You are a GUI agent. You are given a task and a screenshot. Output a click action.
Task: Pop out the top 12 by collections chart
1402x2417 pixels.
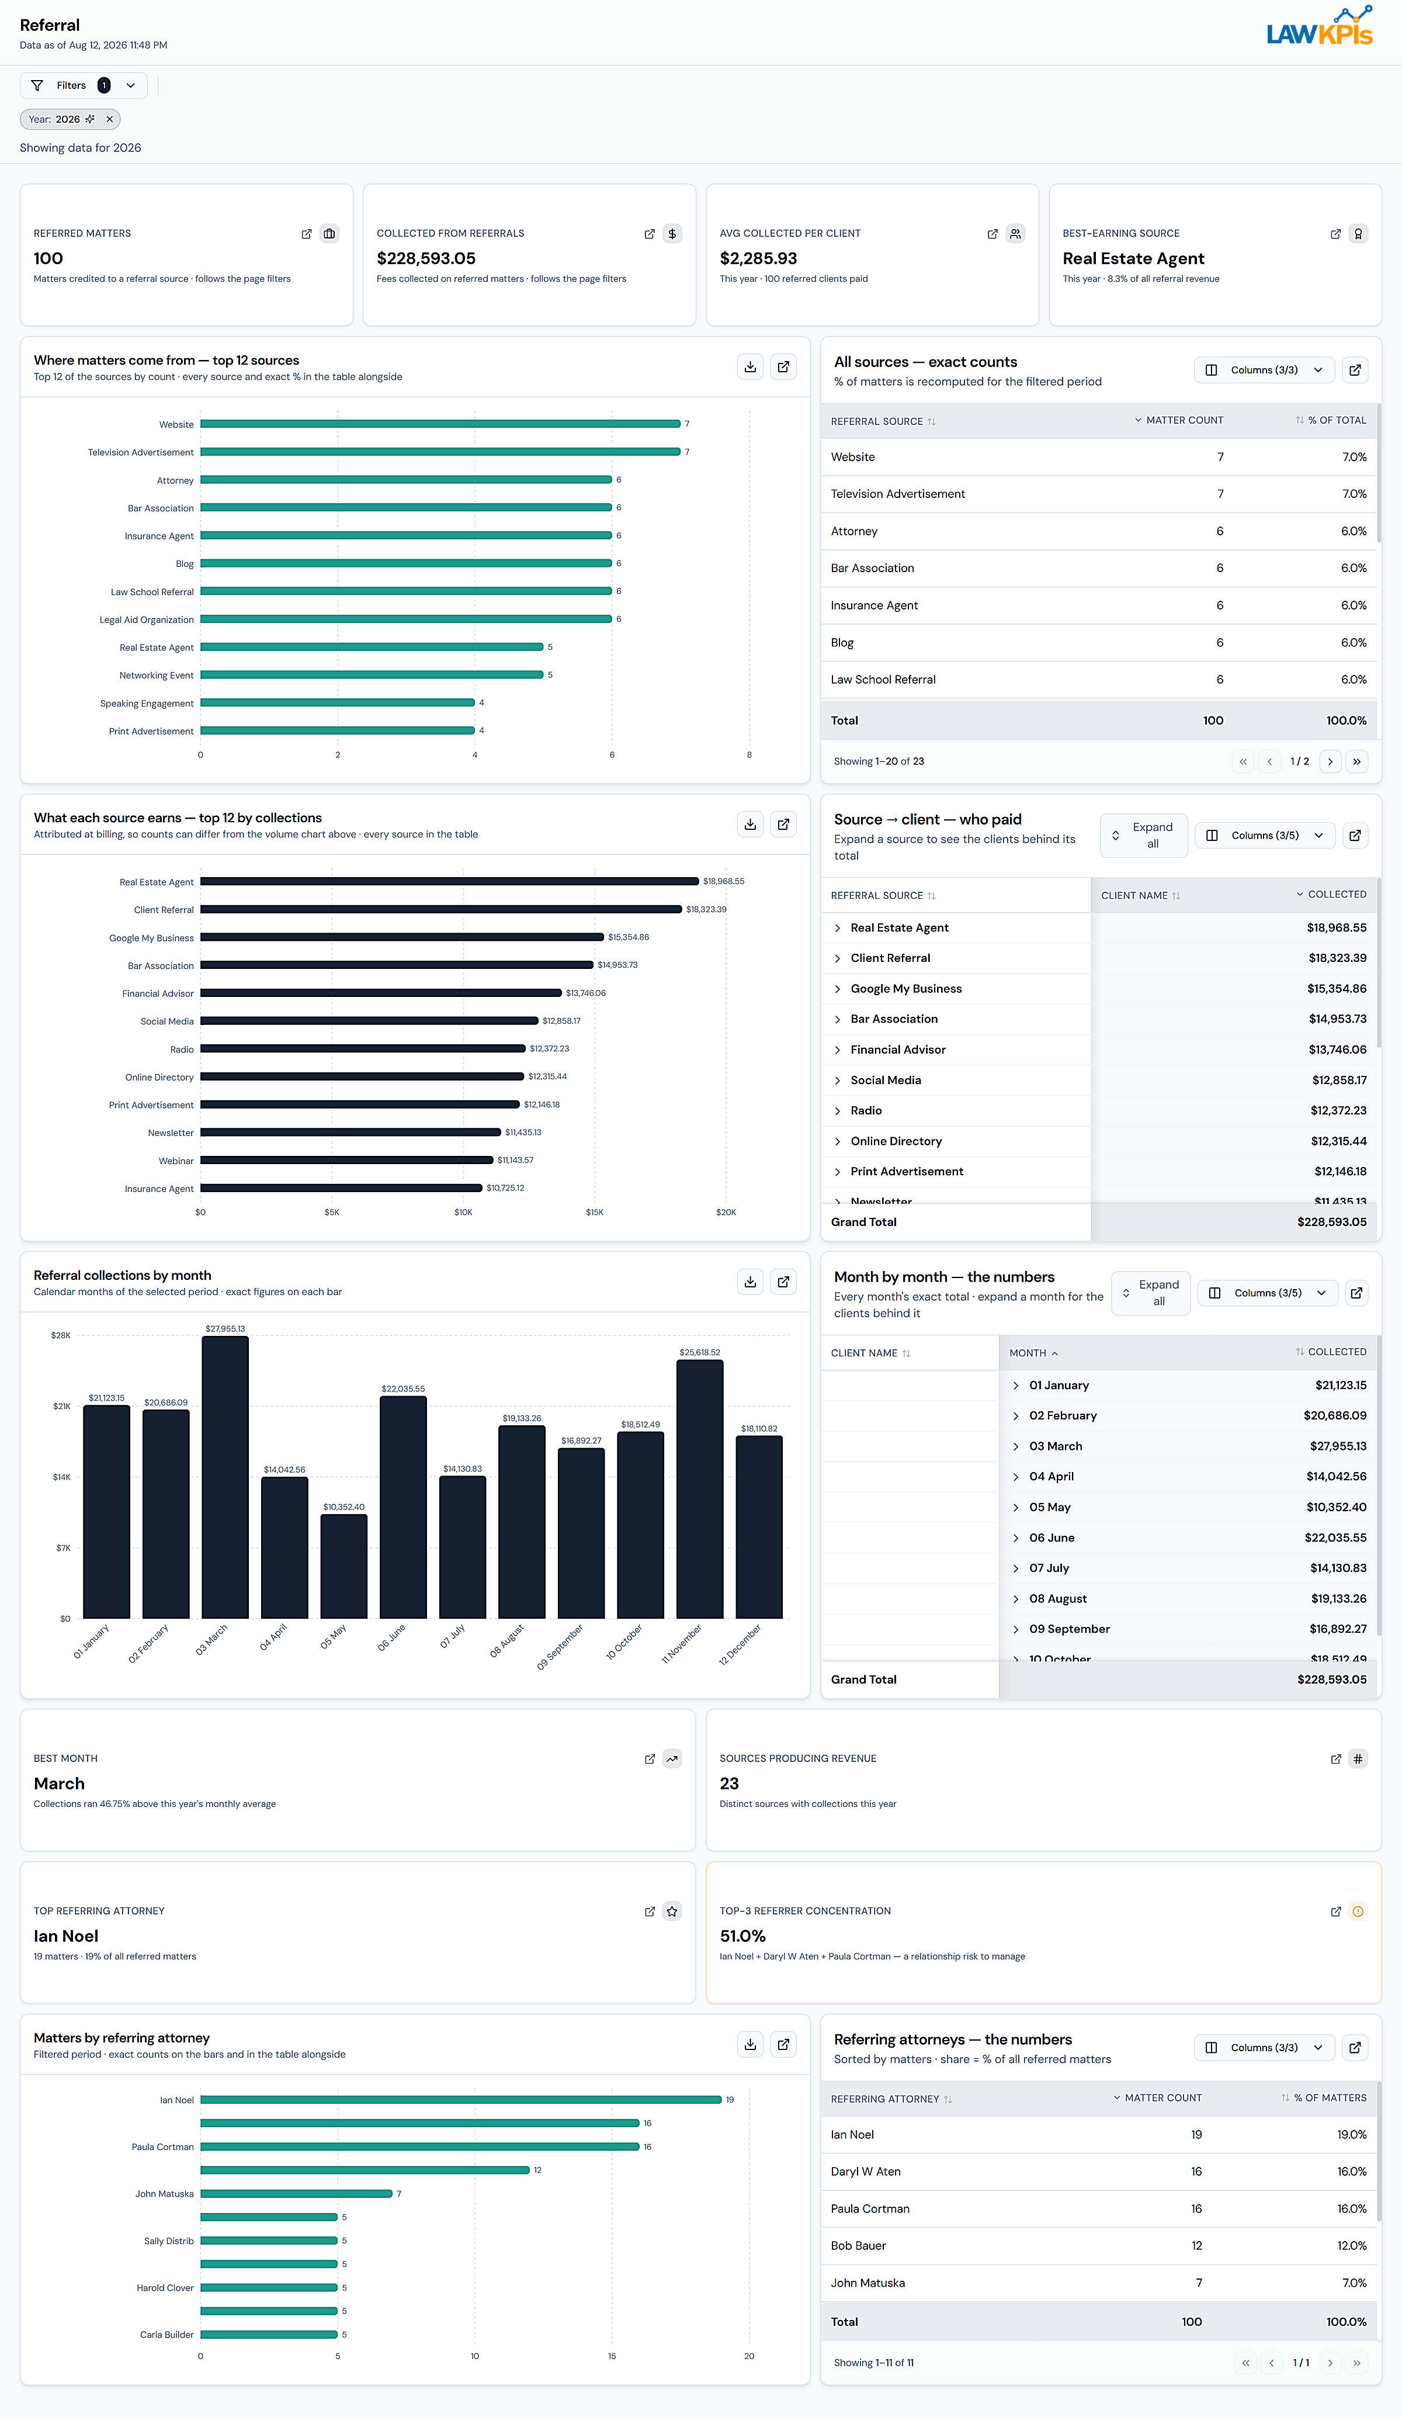coord(783,824)
